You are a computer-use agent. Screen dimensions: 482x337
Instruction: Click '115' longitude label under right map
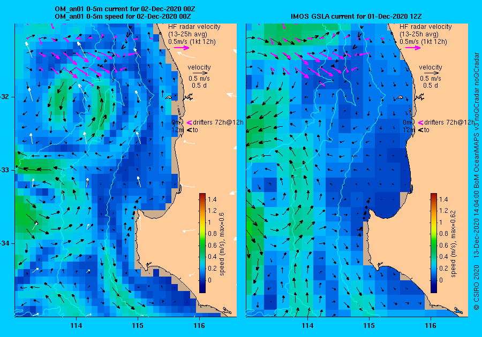[x=369, y=326]
